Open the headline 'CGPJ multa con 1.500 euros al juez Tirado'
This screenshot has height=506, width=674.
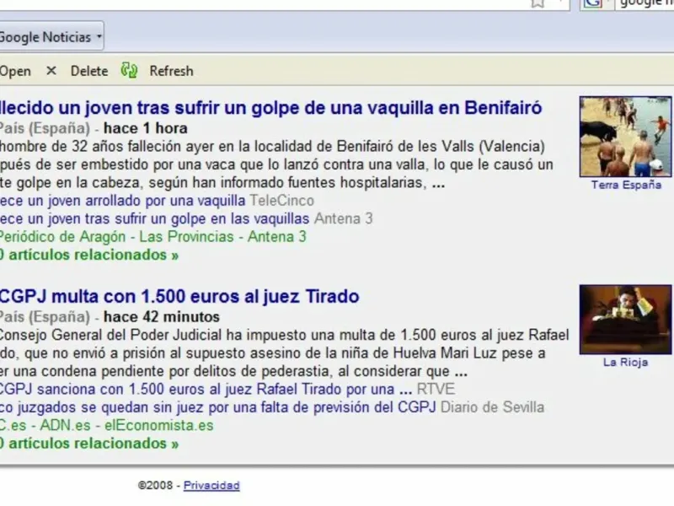coord(179,297)
